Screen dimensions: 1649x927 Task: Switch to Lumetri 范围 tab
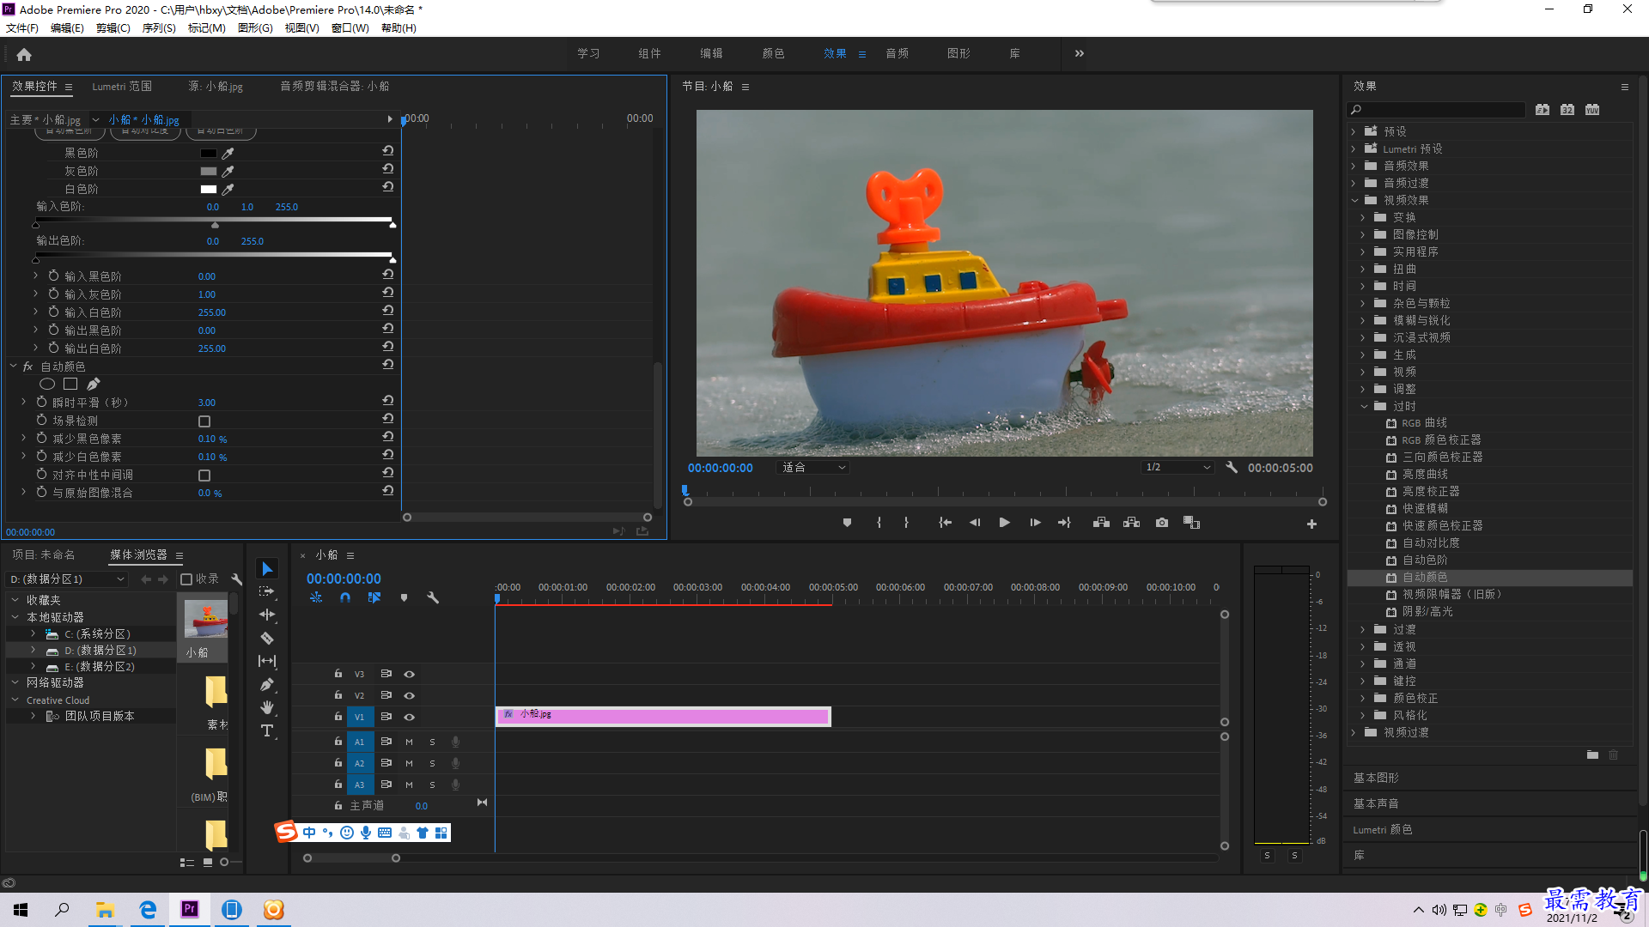[x=122, y=86]
